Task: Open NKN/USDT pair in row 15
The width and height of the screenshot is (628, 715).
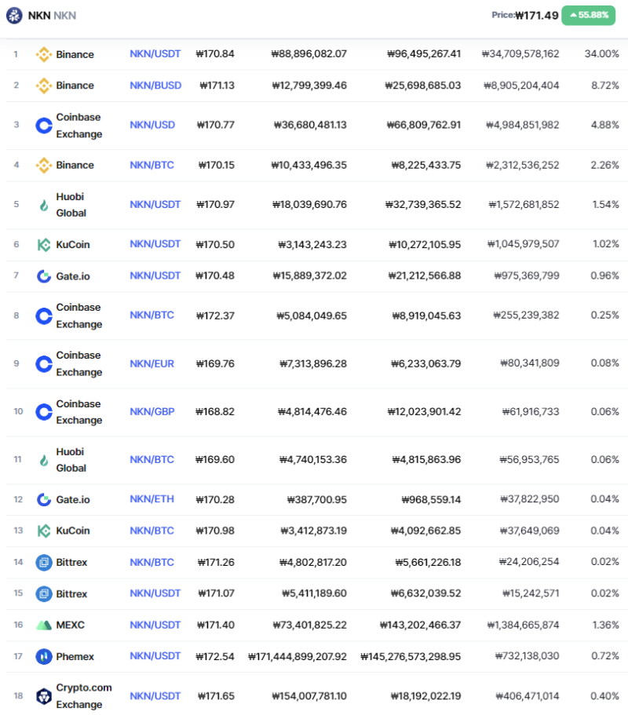Action: (155, 593)
